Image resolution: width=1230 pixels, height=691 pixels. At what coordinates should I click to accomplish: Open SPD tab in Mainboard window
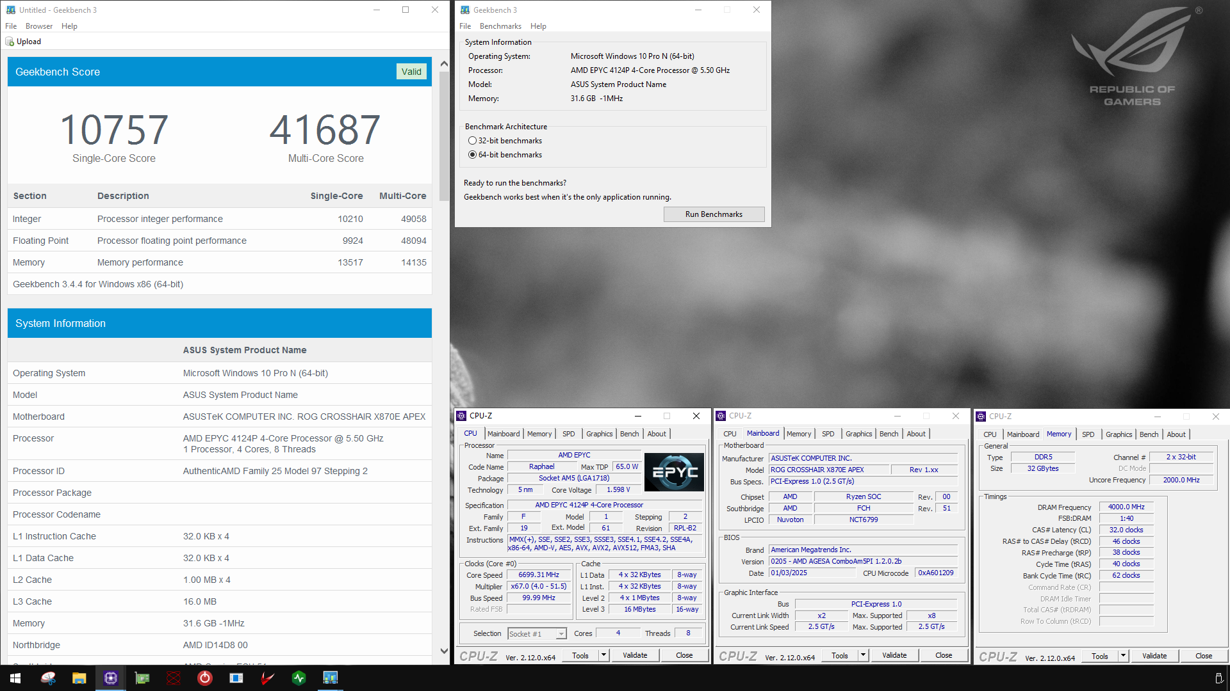point(828,434)
